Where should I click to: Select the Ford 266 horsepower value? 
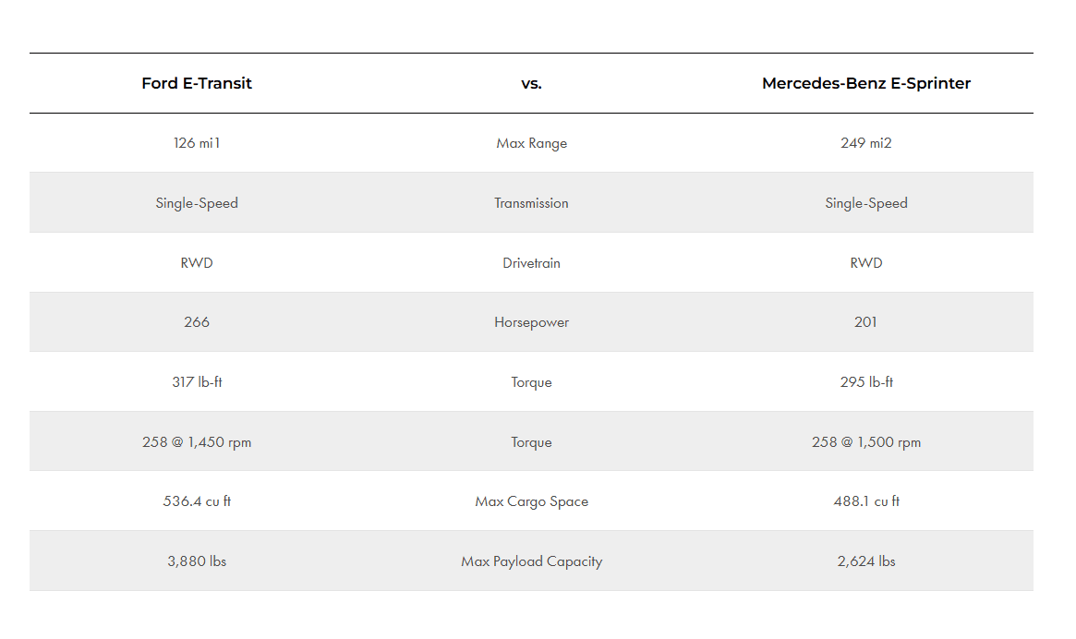point(196,322)
